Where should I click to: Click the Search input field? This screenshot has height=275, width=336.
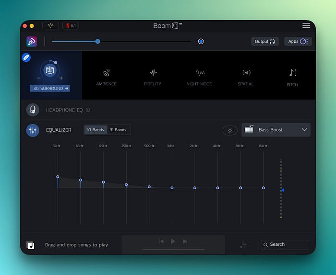click(x=285, y=245)
